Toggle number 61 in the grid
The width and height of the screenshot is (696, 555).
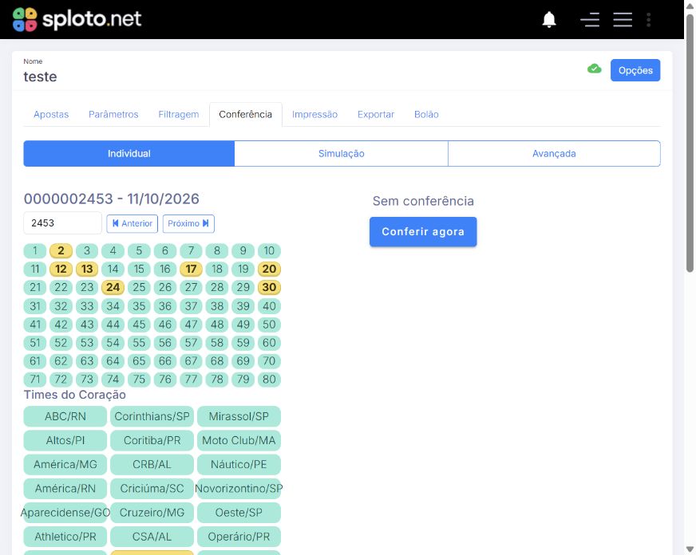35,361
